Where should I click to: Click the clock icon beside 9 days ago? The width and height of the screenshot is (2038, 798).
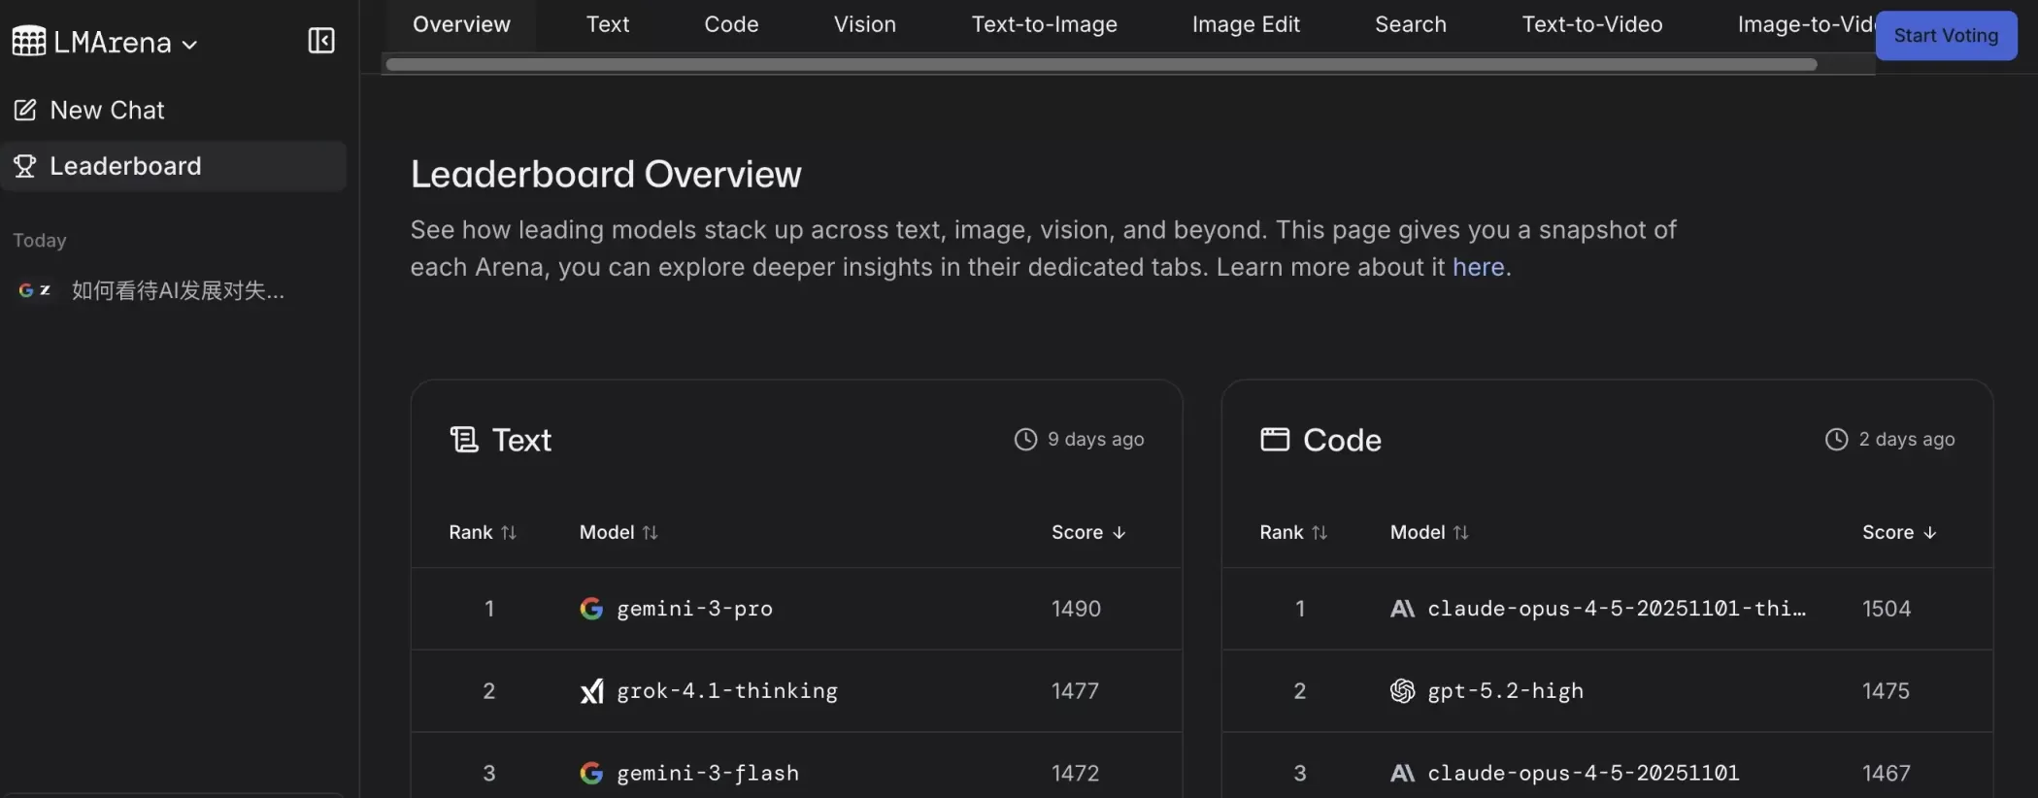click(1025, 440)
